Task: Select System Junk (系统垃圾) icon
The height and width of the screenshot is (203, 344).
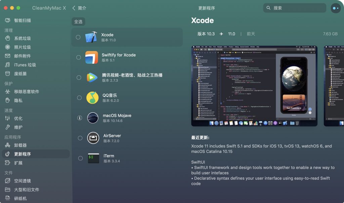Action: point(7,38)
